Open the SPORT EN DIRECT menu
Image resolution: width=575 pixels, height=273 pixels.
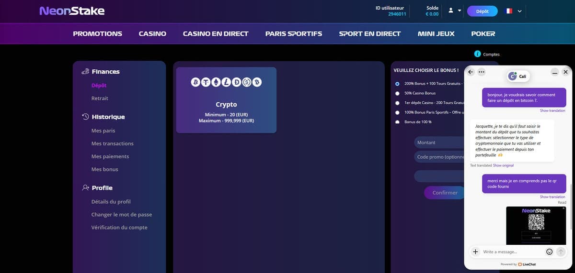(369, 33)
